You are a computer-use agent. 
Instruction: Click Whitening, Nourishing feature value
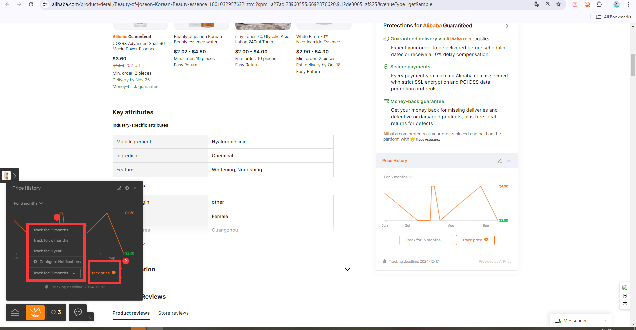click(237, 170)
